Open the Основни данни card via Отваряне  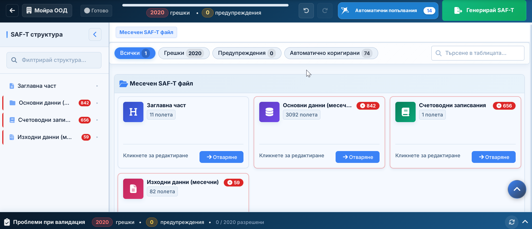(358, 157)
